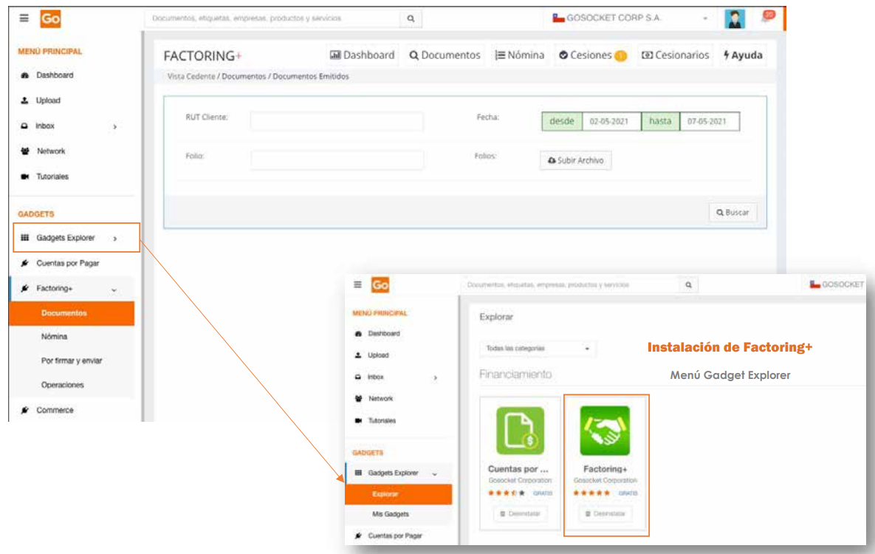Click search magnifier button in main window
875x554 pixels.
pos(411,18)
